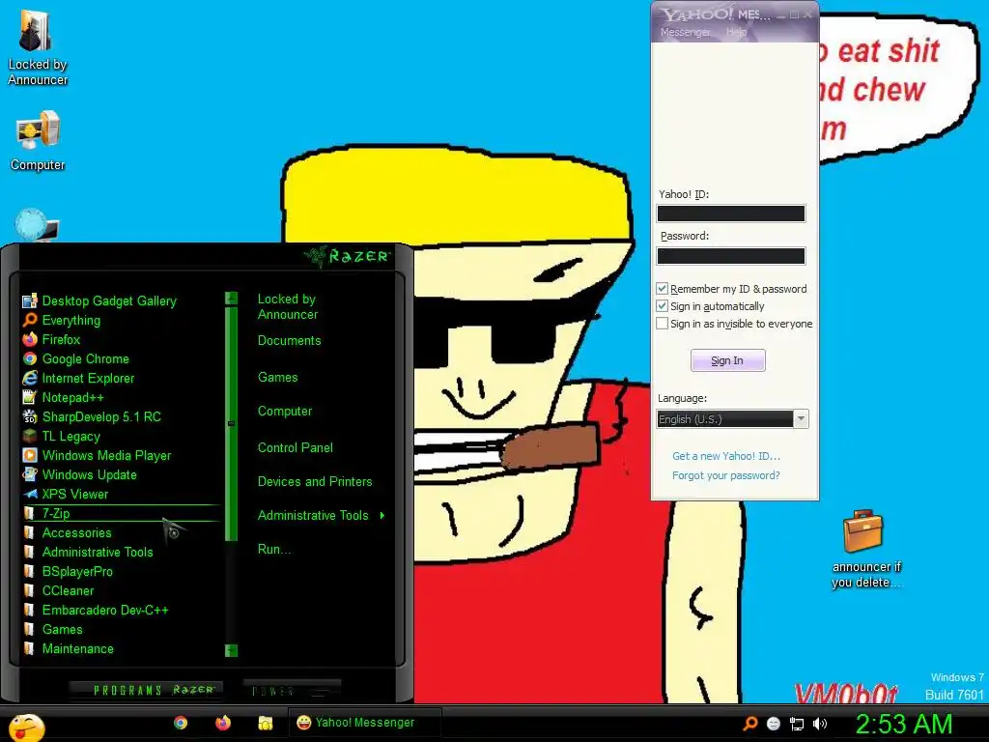Minimize the Yahoo! Messenger window

tap(782, 15)
